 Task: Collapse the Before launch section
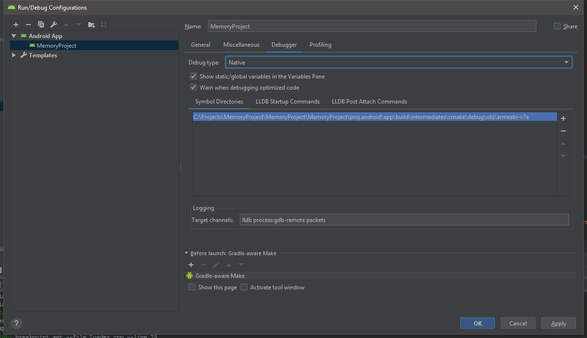pos(187,253)
